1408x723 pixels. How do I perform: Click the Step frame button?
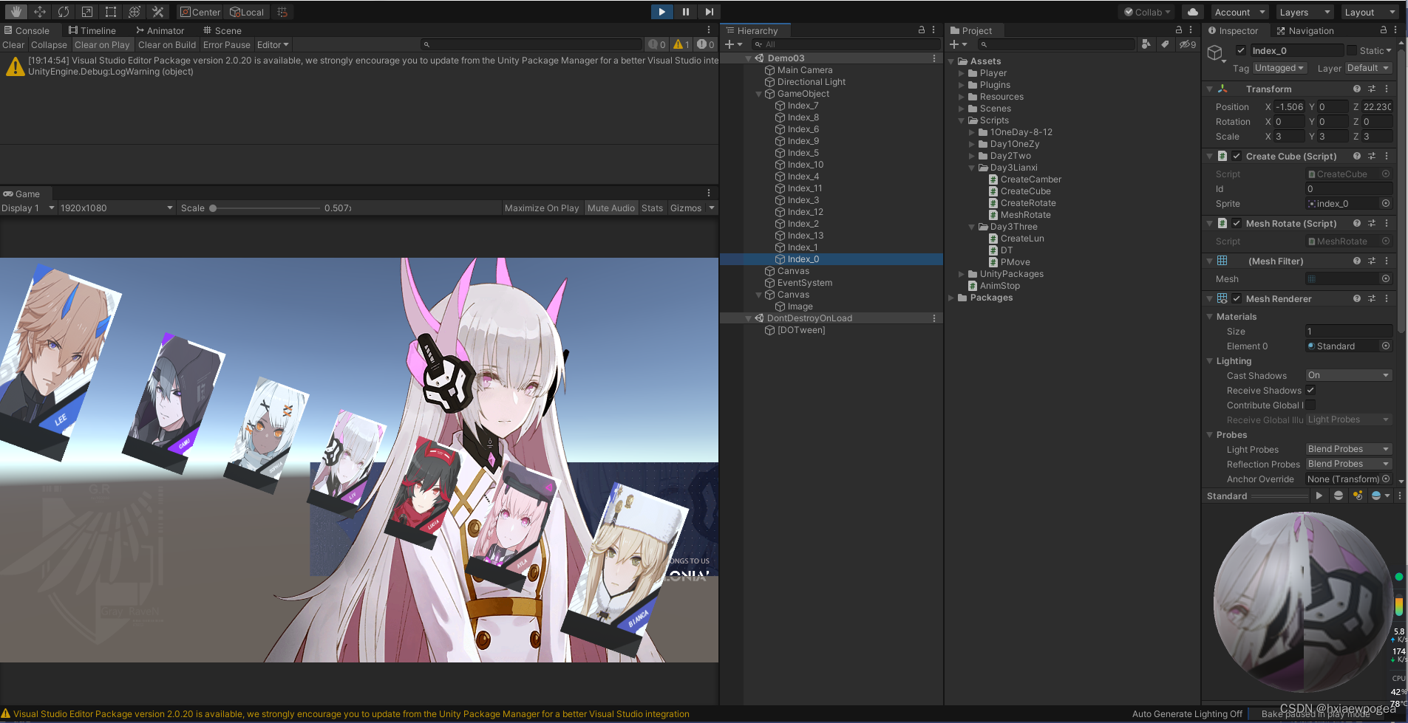click(x=709, y=12)
